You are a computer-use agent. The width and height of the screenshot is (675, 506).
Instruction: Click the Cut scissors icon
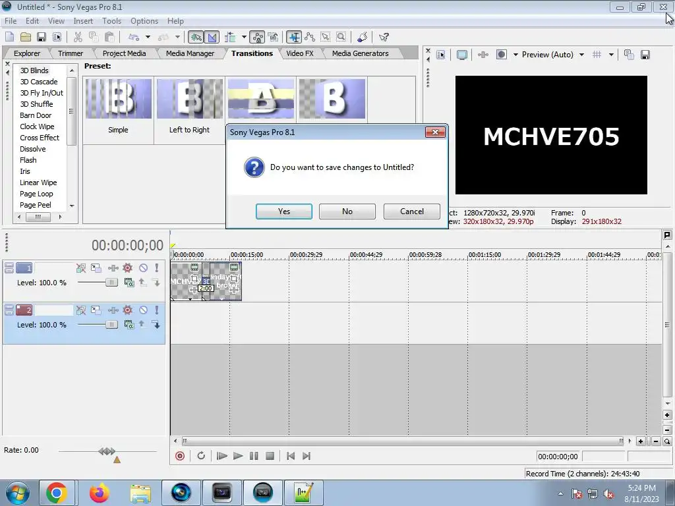(x=78, y=38)
